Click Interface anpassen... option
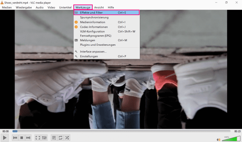The image size is (242, 142). [x=93, y=52]
